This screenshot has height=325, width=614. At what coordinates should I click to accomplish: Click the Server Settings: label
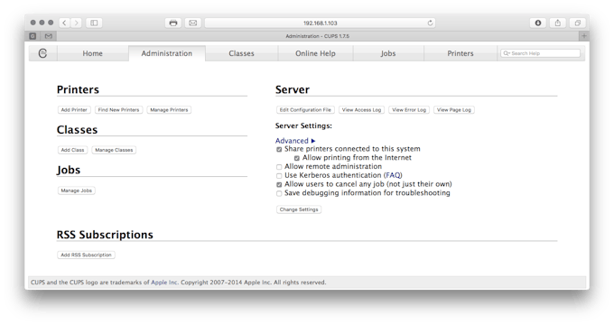[x=303, y=125]
